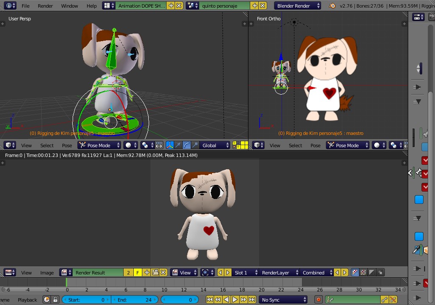Open the Pose Mode dropdown
435x305 pixels.
tap(99, 145)
